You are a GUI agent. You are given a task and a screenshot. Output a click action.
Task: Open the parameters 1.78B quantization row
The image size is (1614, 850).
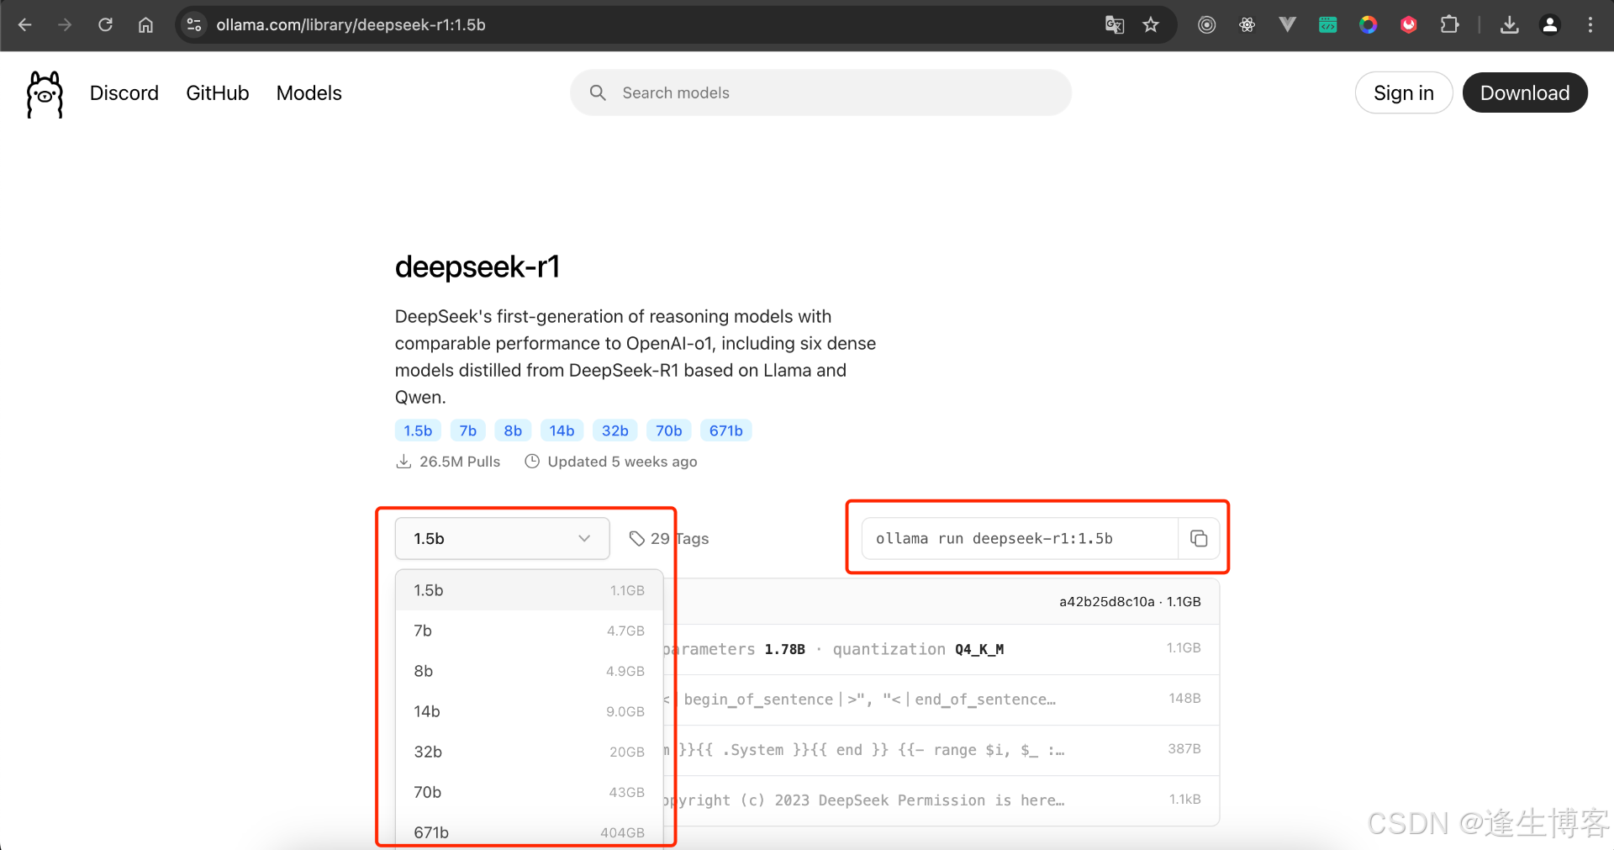tap(941, 649)
